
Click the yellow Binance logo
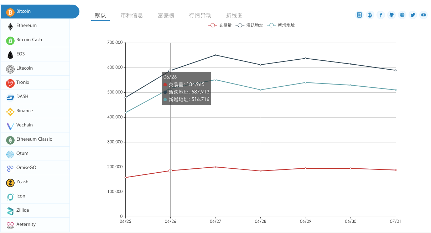coord(10,112)
